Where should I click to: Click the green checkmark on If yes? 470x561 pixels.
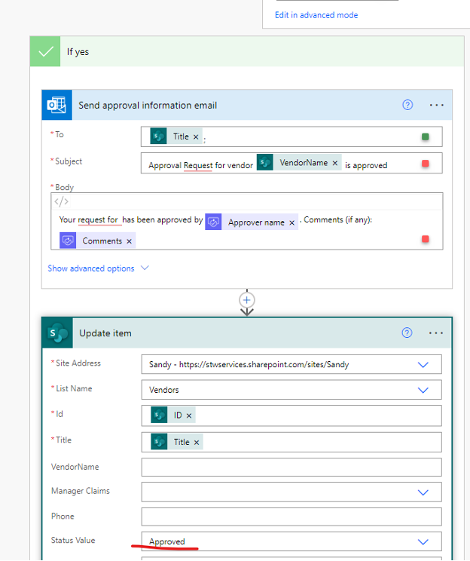click(x=45, y=51)
